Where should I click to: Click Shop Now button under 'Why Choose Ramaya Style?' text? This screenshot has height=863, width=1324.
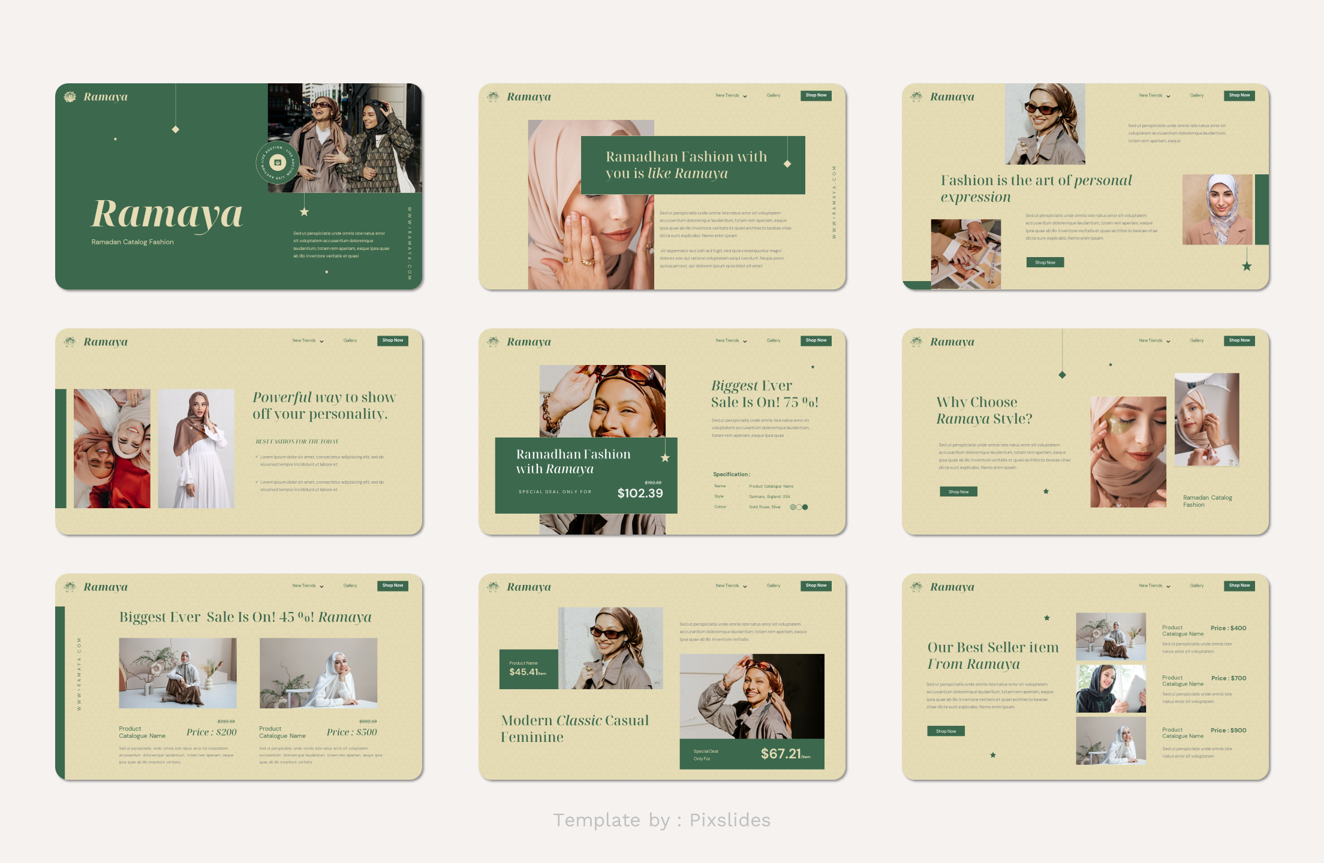pos(958,492)
